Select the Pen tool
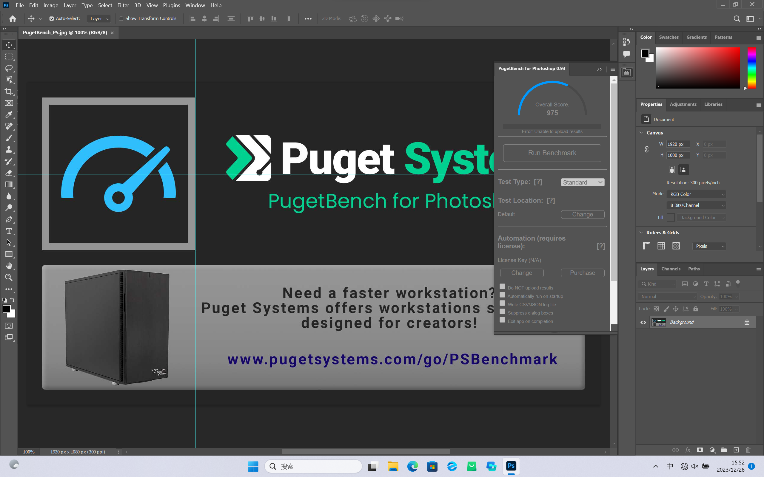Screen dimensions: 764x477 9,219
